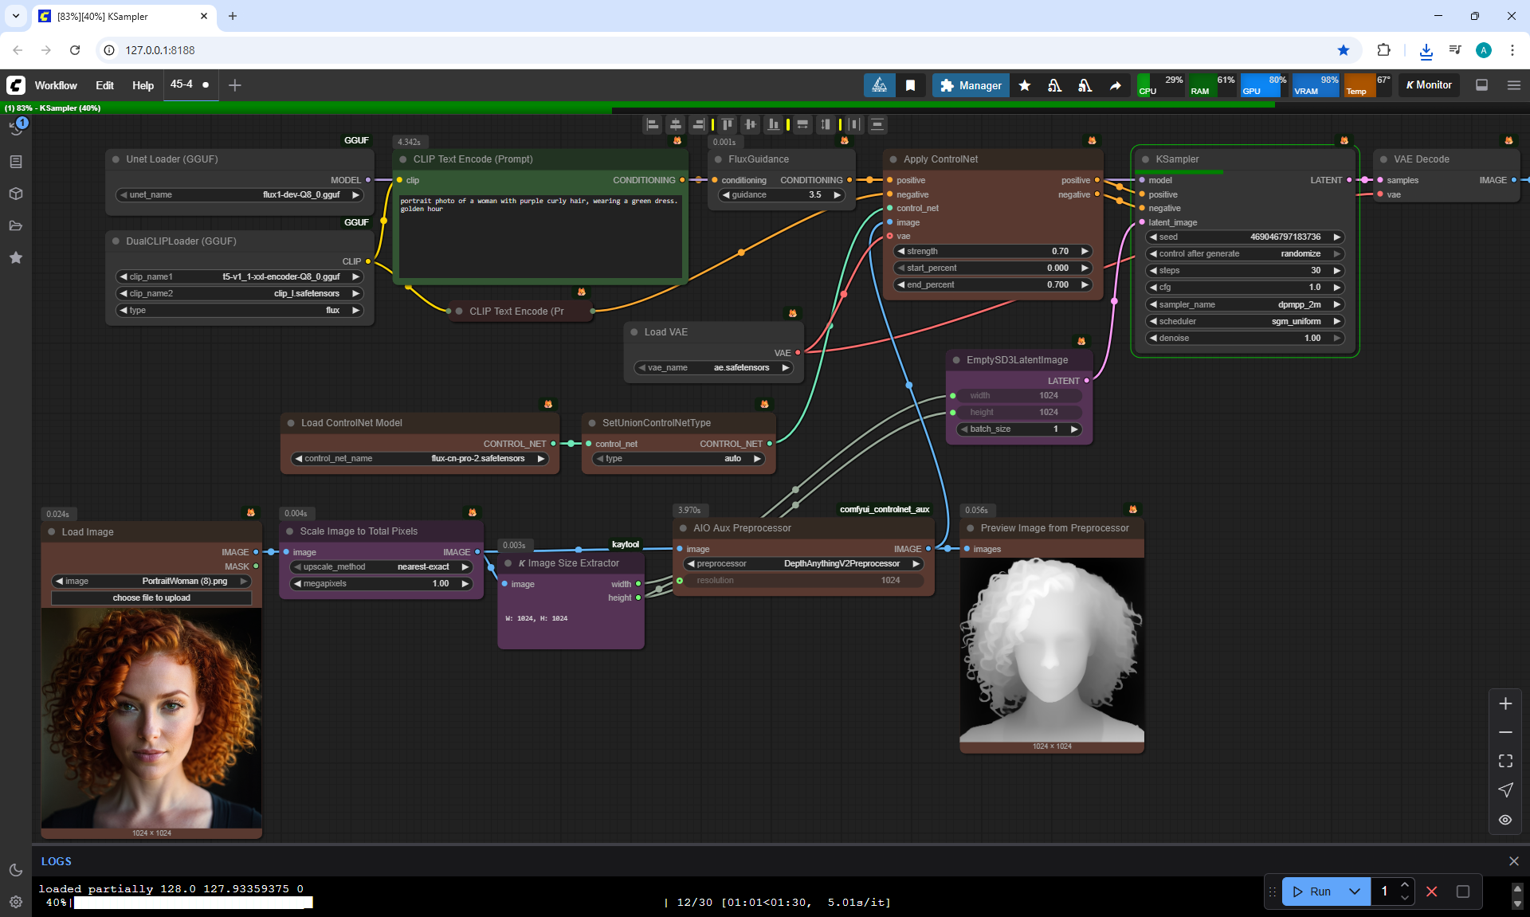This screenshot has height=917, width=1530.
Task: Zoom in with the plus canvas icon
Action: pos(1505,703)
